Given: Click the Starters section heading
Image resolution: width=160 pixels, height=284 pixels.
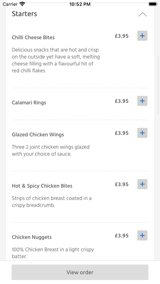Looking at the screenshot, I should coord(24,14).
